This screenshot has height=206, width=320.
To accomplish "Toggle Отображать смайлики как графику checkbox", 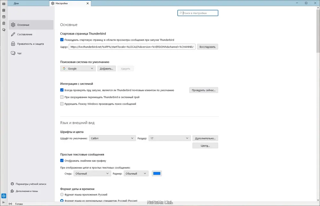I will pos(62,161).
